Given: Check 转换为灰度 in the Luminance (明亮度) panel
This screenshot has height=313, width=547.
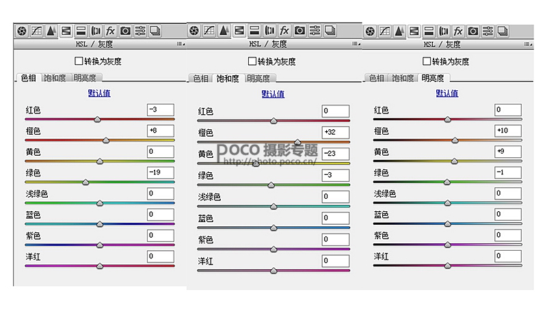Looking at the screenshot, I should point(426,62).
